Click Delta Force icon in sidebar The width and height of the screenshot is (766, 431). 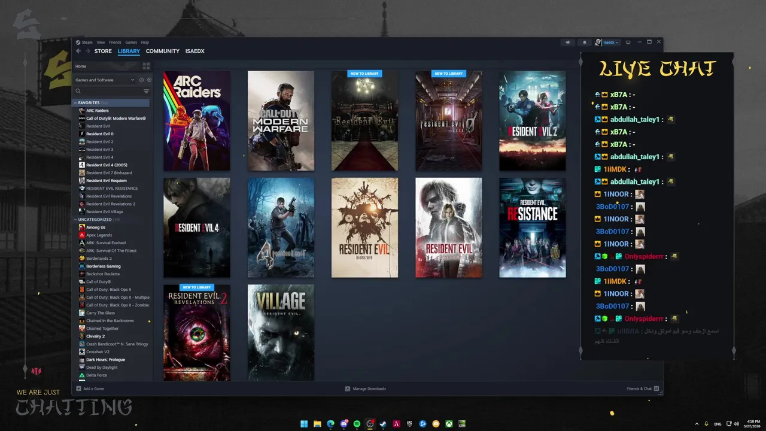coord(81,375)
